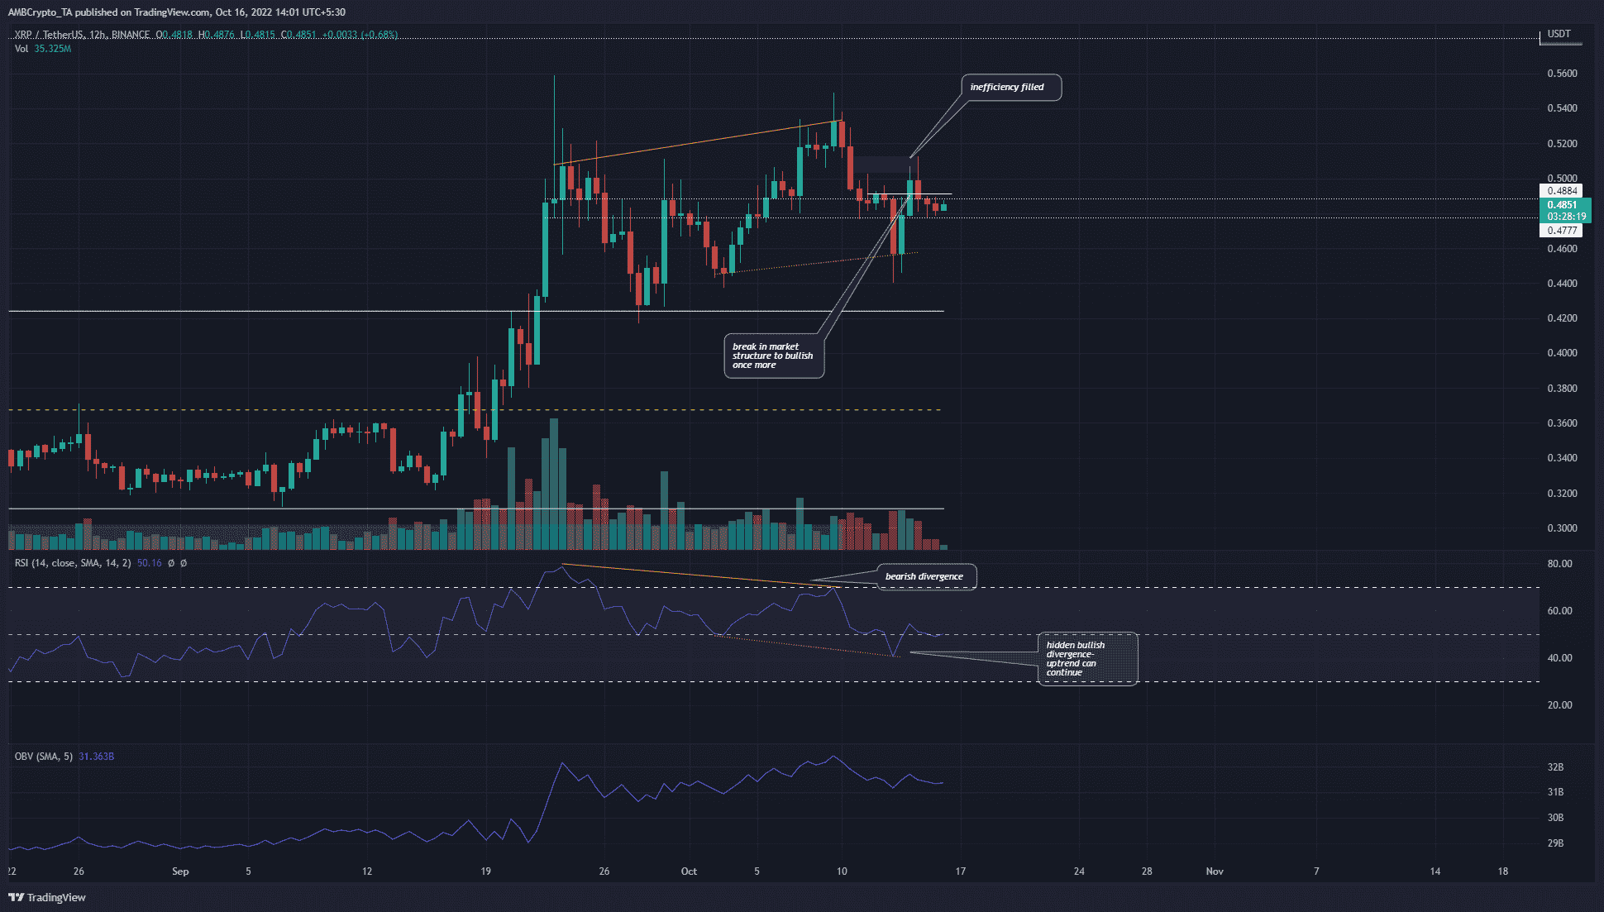
Task: Open the OBV (SMA, 5) indicator legend
Action: coord(44,757)
